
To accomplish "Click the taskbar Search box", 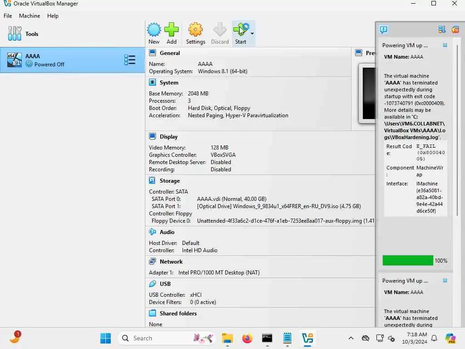I will coord(167,338).
